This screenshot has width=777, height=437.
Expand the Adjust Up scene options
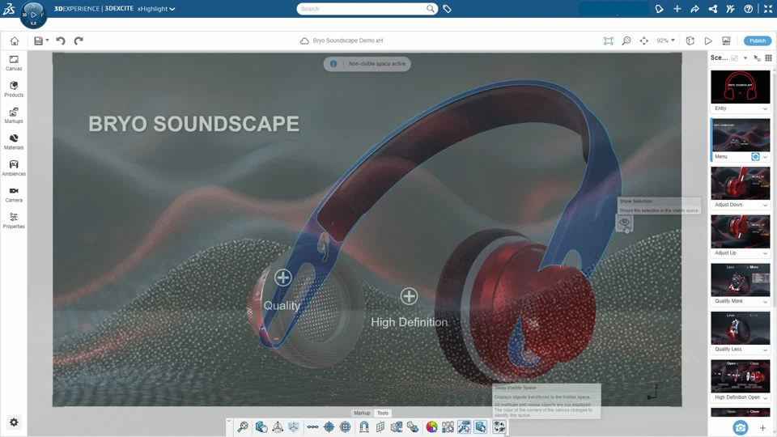pos(765,252)
